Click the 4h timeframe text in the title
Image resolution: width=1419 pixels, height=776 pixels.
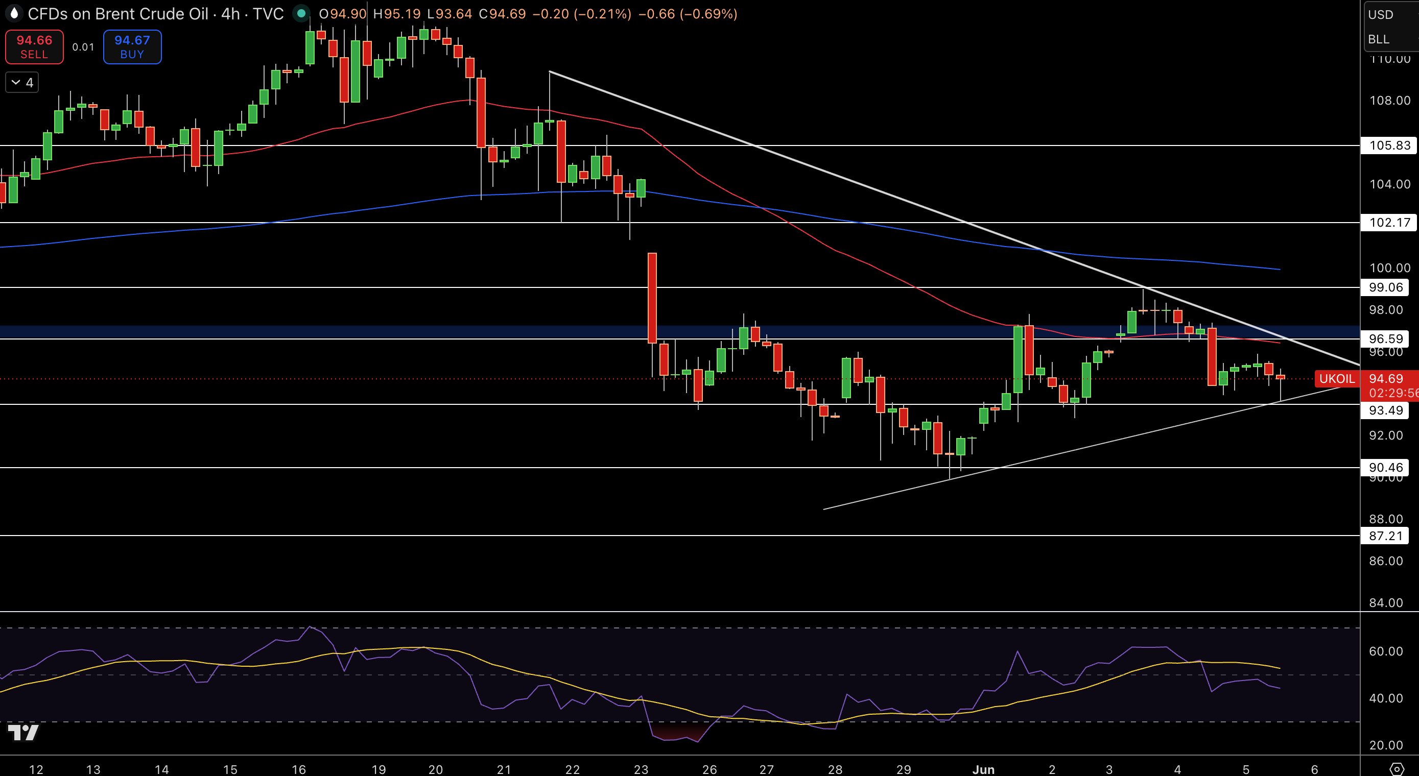click(x=230, y=14)
